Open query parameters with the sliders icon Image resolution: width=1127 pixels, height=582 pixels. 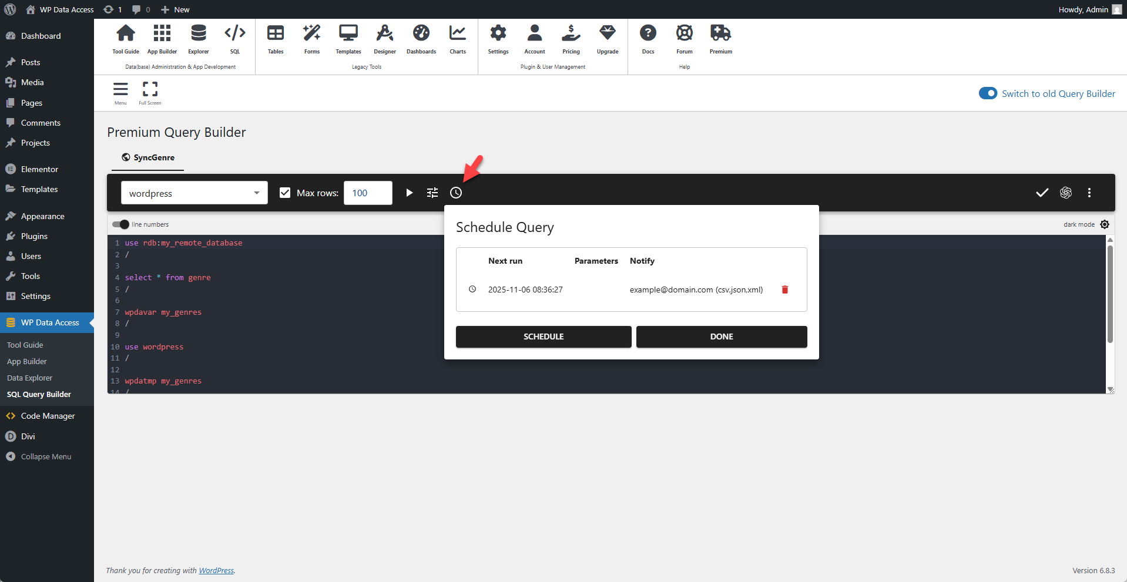[432, 193]
